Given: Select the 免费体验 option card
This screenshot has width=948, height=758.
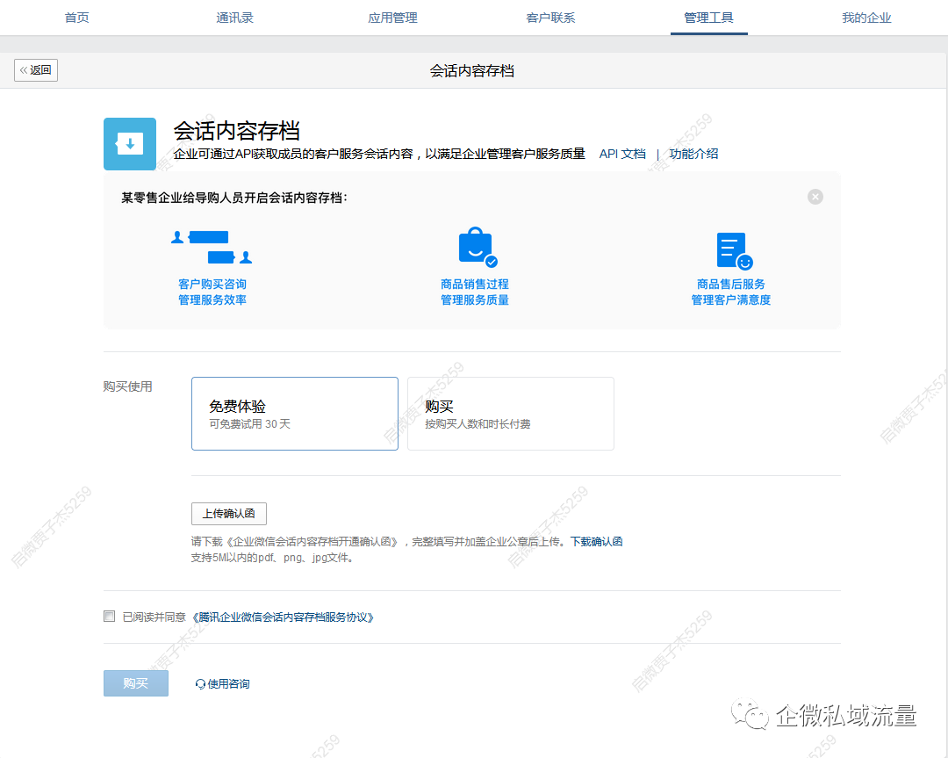Looking at the screenshot, I should pos(295,414).
